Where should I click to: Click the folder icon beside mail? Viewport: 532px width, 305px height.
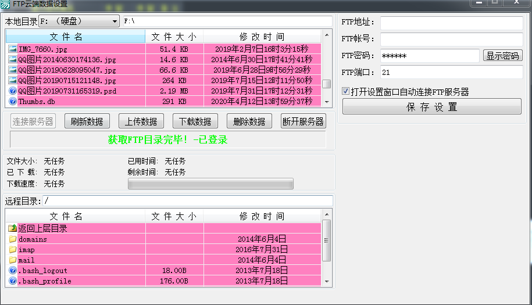(x=13, y=260)
